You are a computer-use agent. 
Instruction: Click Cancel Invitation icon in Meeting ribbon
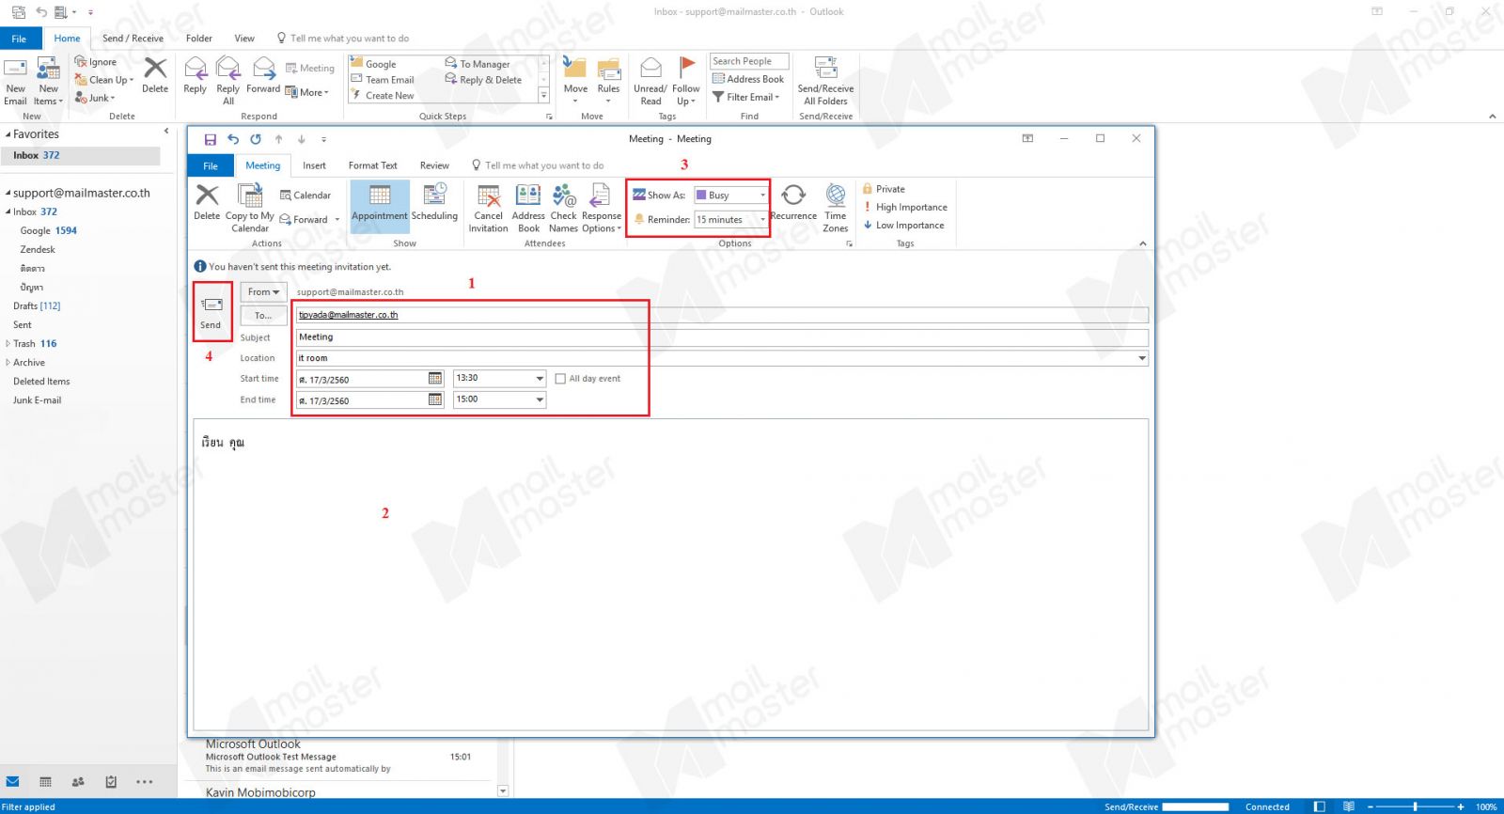click(x=488, y=208)
